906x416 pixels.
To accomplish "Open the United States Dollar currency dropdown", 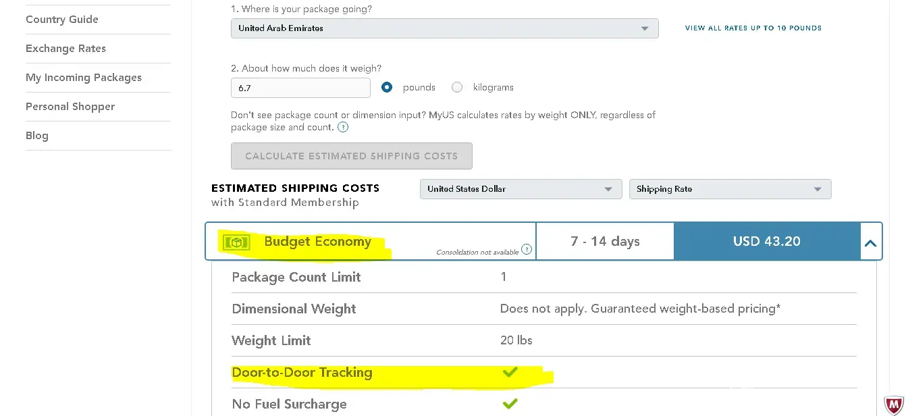I will pyautogui.click(x=521, y=189).
